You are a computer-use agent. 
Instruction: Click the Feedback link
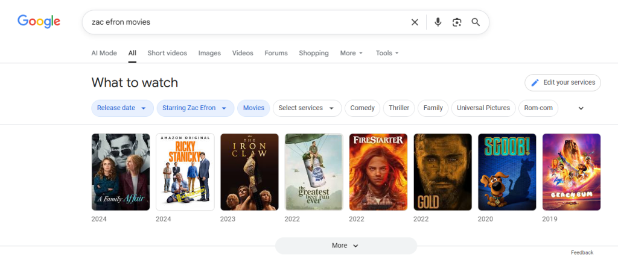[x=582, y=253]
